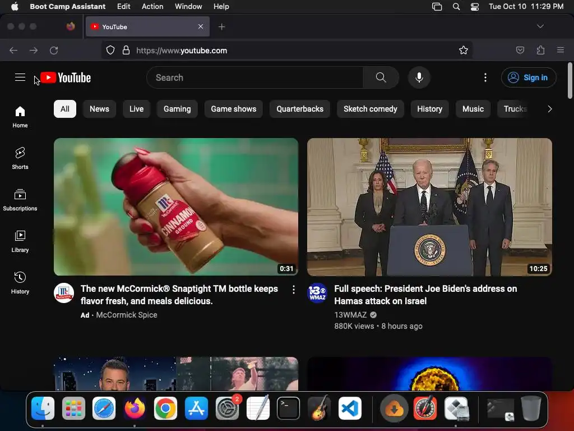Screen dimensions: 574x431
Task: Select the Music filter chip
Action: 473,109
